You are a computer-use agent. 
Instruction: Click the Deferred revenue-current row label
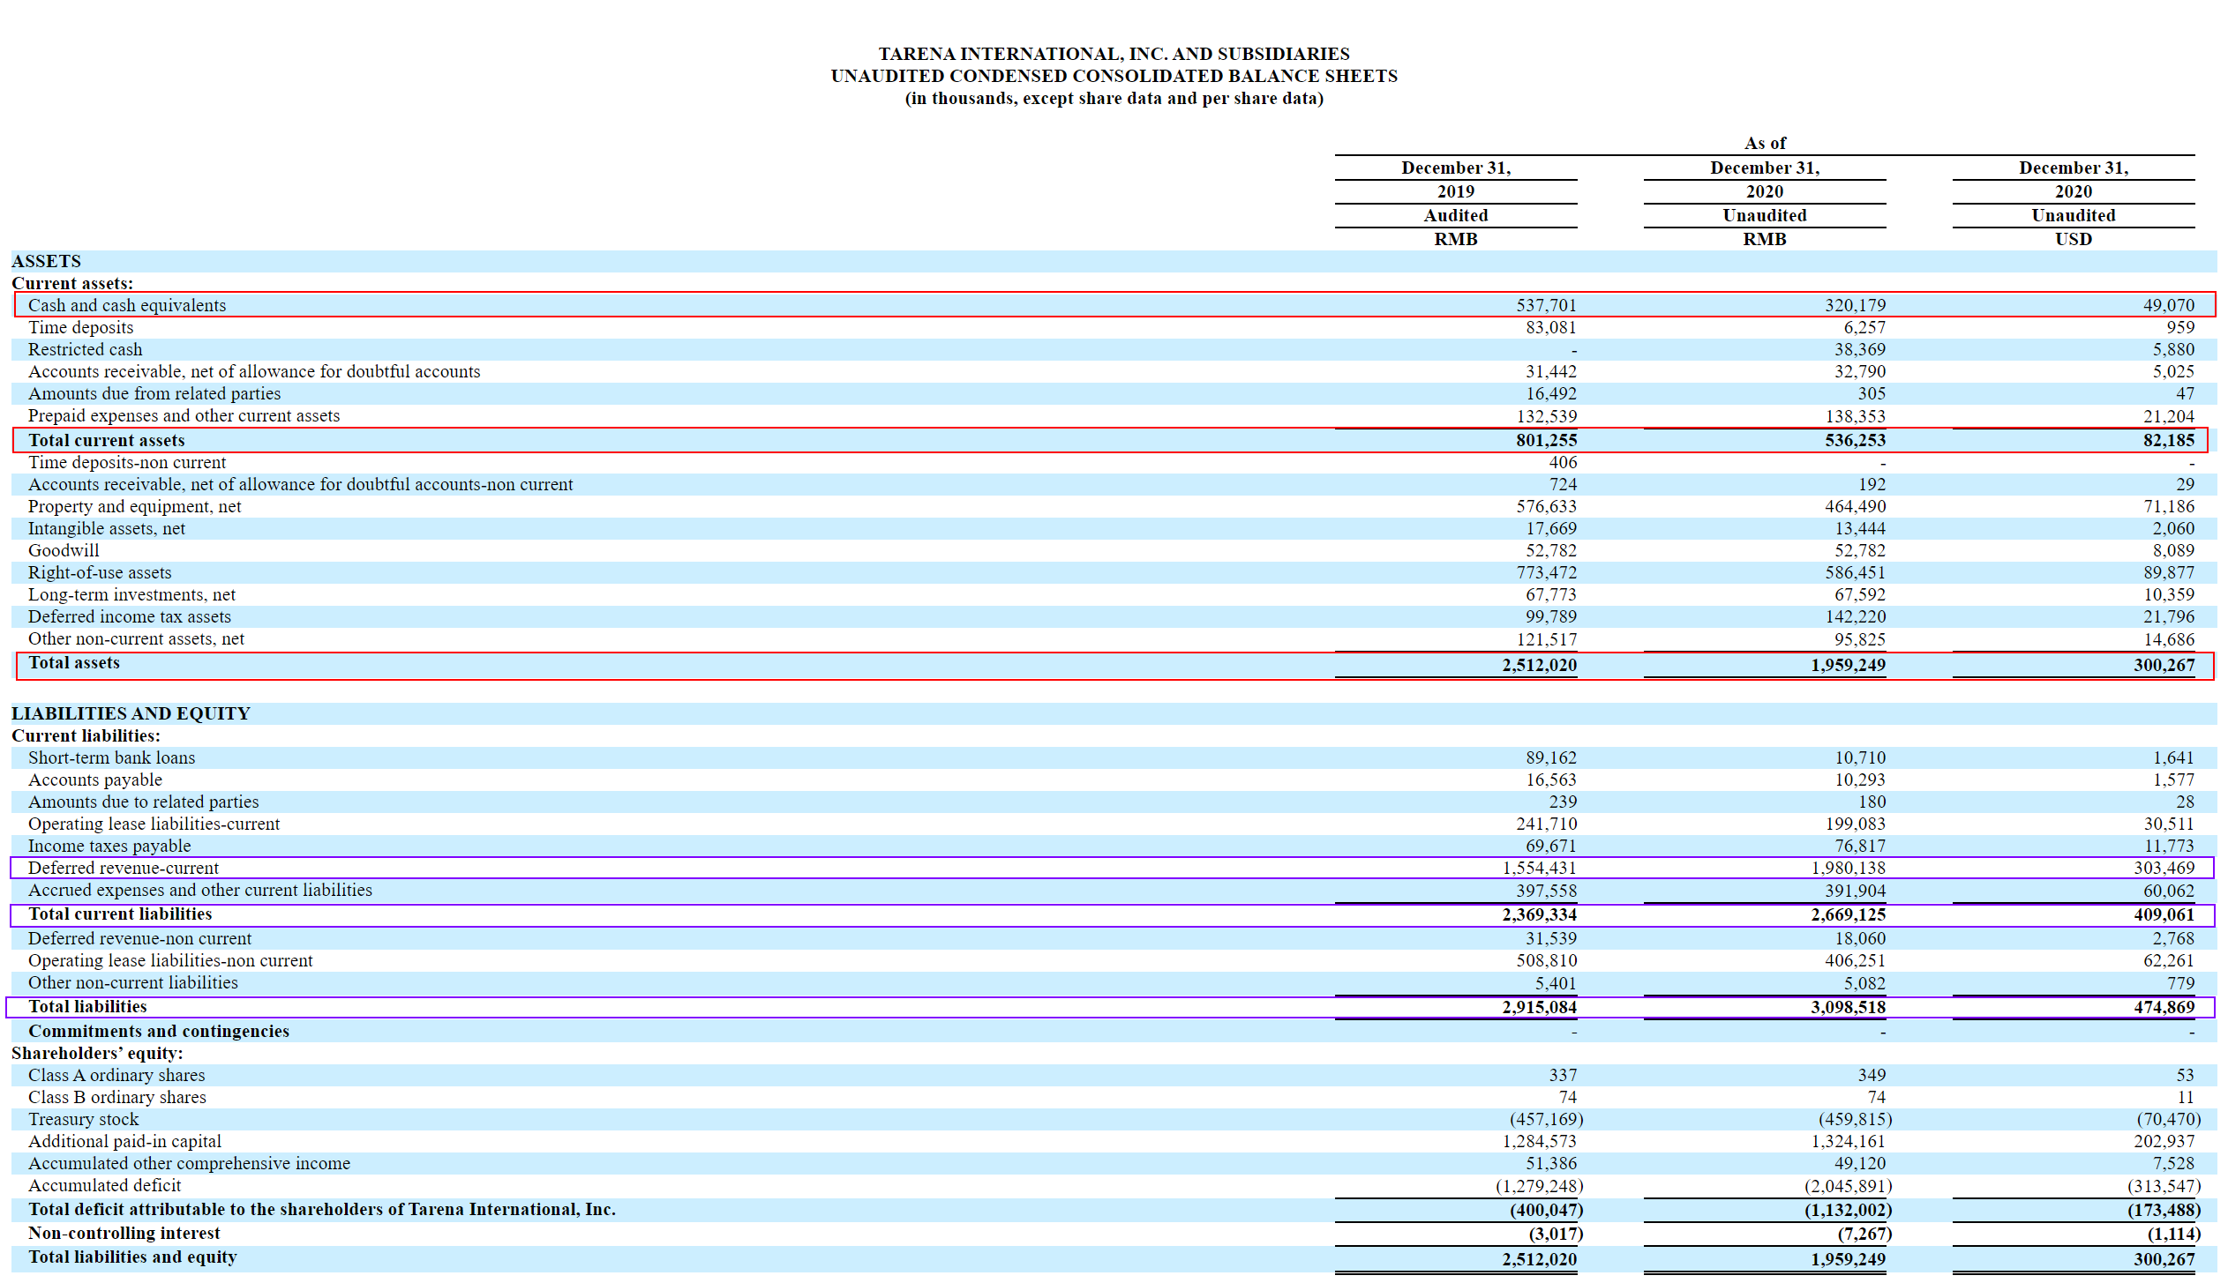tap(123, 868)
